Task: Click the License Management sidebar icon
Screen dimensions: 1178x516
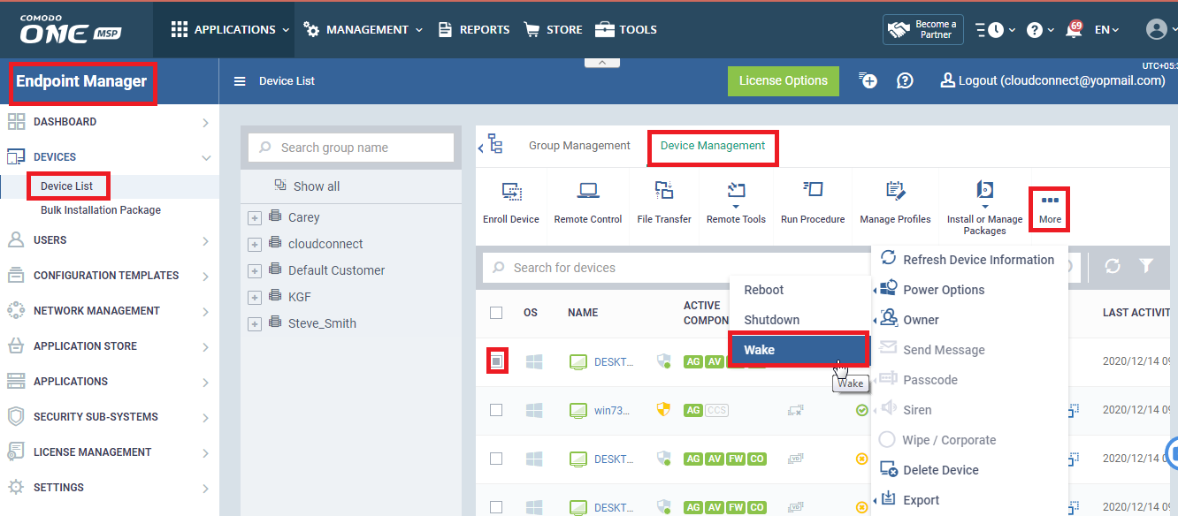Action: point(16,452)
